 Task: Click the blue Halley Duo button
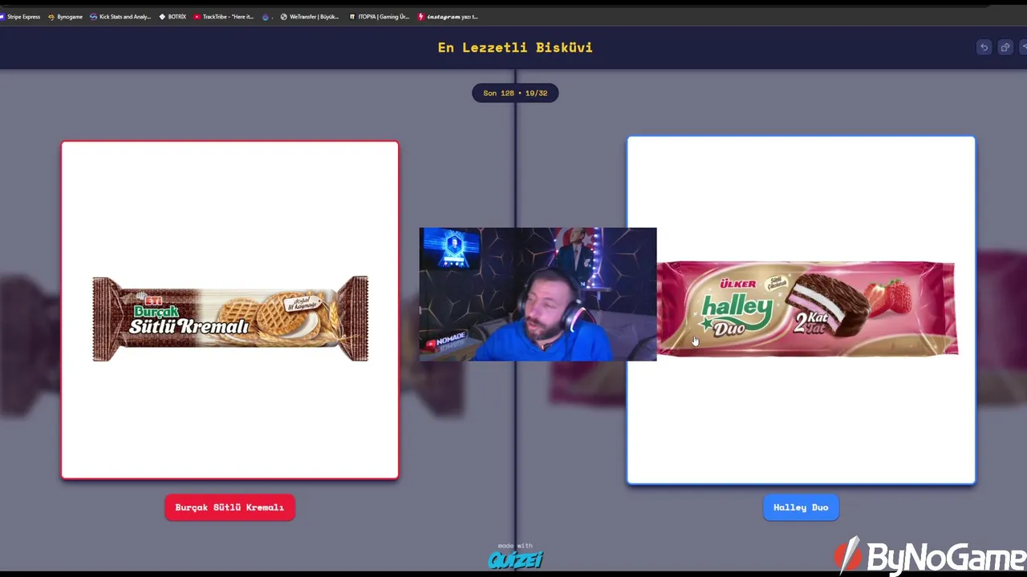point(801,507)
